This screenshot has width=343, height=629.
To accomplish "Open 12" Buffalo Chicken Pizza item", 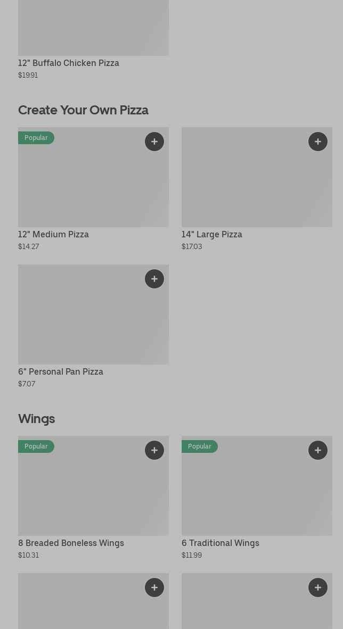I will (x=69, y=63).
